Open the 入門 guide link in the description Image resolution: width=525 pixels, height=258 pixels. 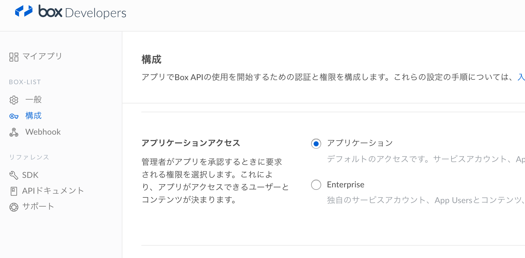pyautogui.click(x=522, y=77)
